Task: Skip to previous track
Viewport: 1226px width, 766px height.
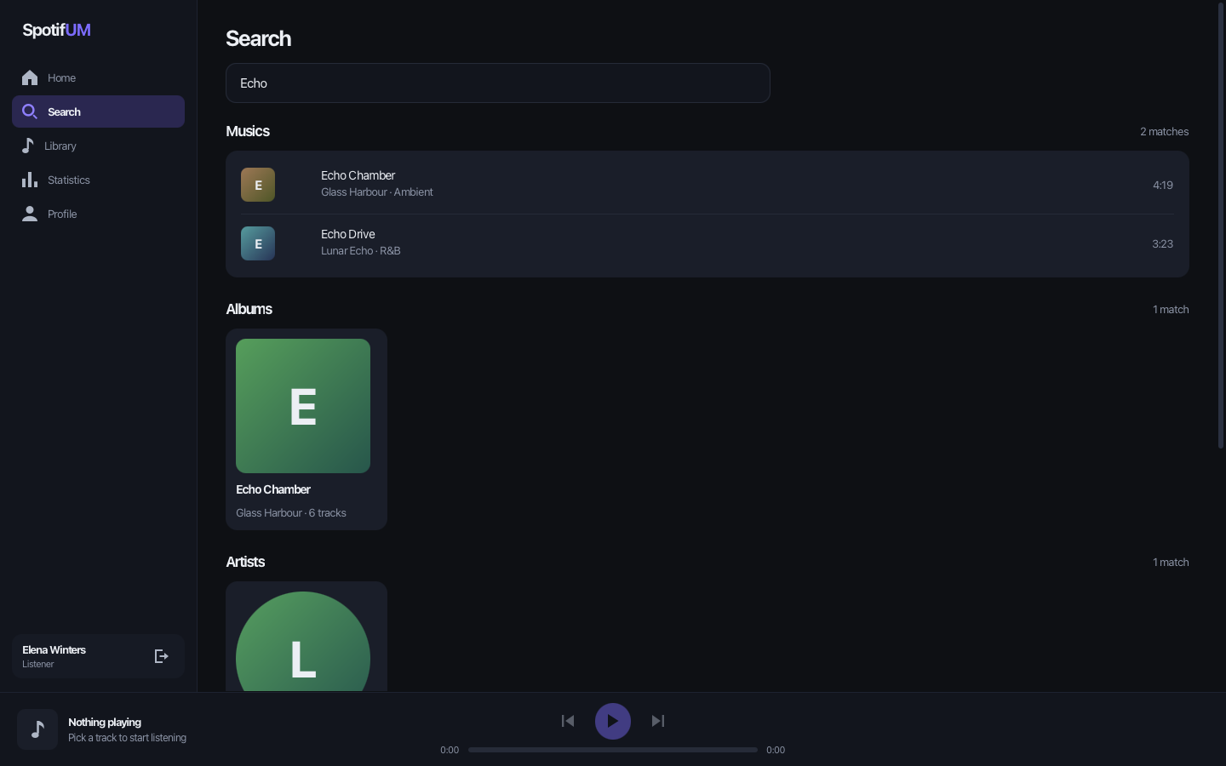Action: pos(568,721)
